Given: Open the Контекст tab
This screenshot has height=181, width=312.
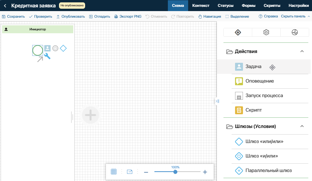Looking at the screenshot, I should coord(201,6).
